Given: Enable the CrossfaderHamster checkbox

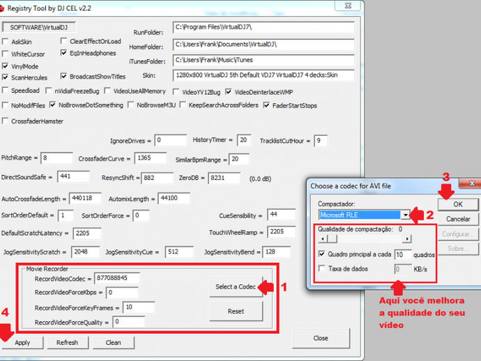Looking at the screenshot, I should pos(5,121).
